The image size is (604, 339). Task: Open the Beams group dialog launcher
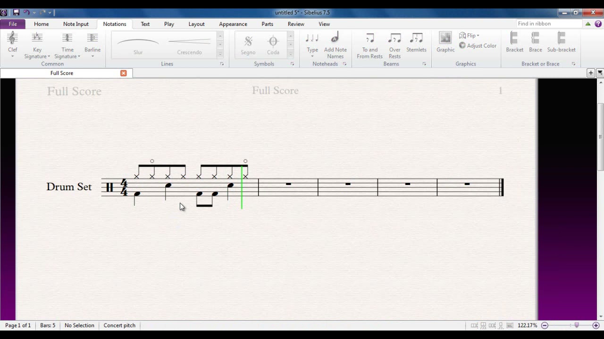tap(424, 64)
